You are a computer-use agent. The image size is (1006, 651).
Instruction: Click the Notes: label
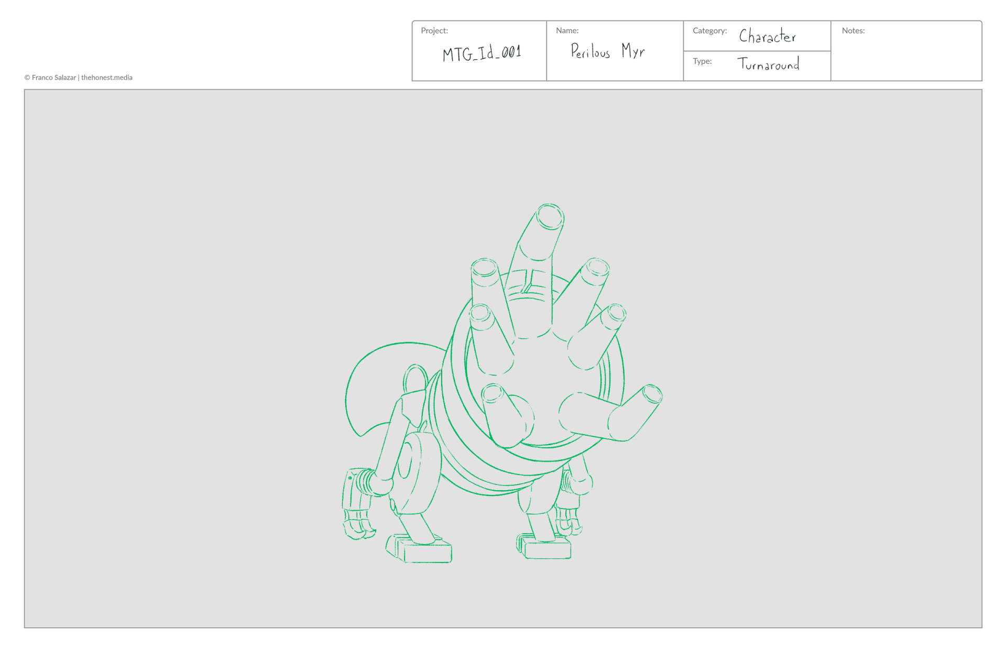pyautogui.click(x=853, y=31)
